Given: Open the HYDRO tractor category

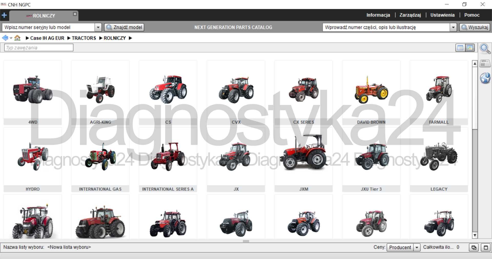Looking at the screenshot, I should (33, 160).
